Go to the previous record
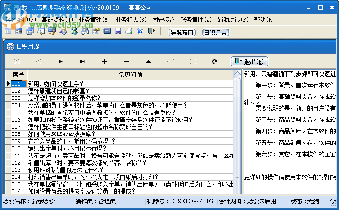Screen dimensions: 339x210 tap(38, 62)
